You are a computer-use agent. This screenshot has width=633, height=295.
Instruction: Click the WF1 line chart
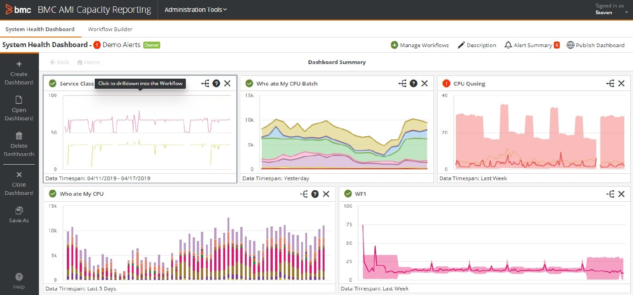click(484, 242)
